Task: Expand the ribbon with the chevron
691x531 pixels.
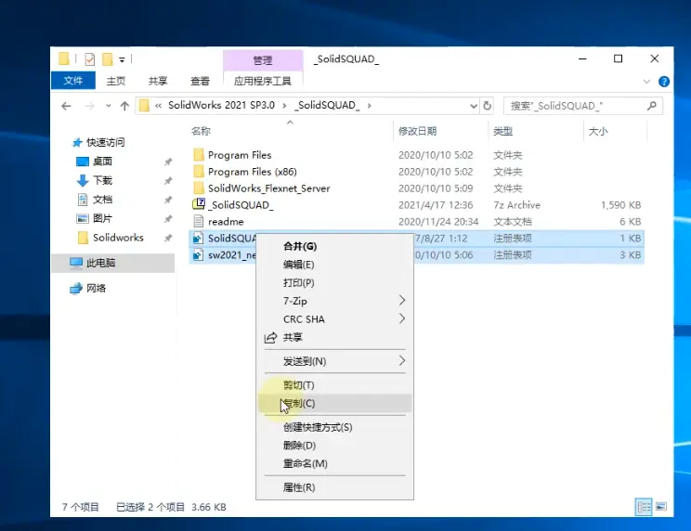Action: pos(646,82)
